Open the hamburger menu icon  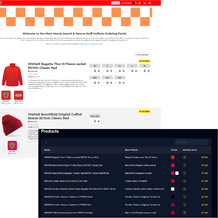coord(150,3)
